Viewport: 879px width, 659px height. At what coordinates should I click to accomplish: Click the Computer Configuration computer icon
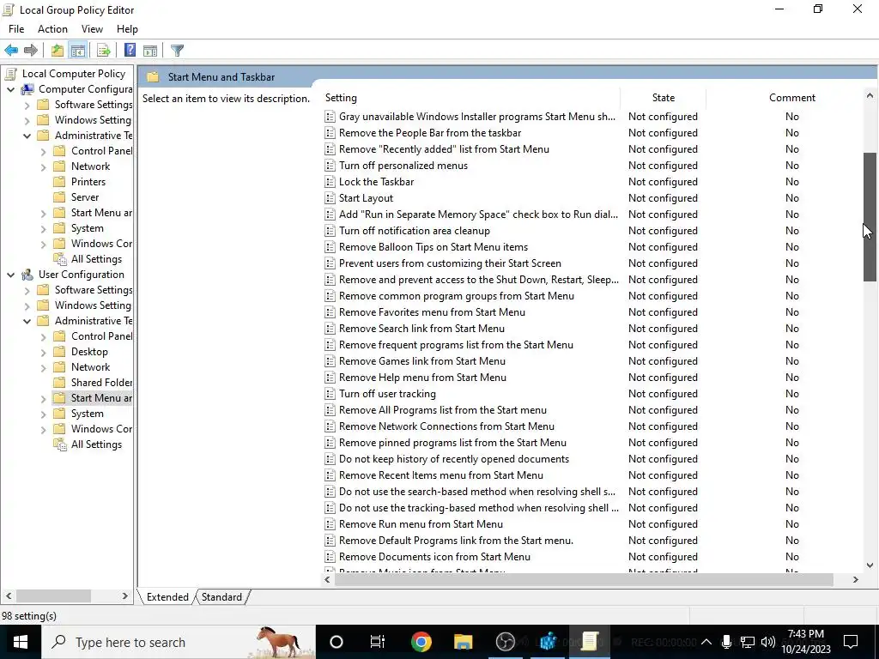(x=27, y=89)
